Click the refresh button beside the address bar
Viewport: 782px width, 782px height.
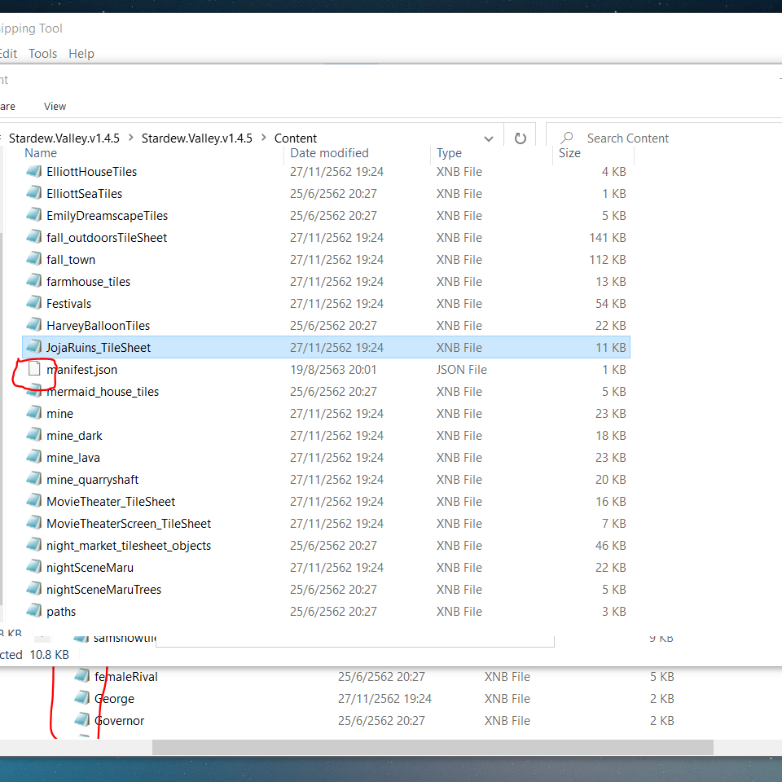pyautogui.click(x=521, y=138)
